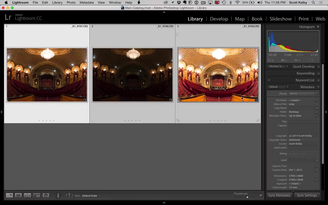The width and height of the screenshot is (328, 205).
Task: Collapse the Metadata panel
Action: [318, 87]
